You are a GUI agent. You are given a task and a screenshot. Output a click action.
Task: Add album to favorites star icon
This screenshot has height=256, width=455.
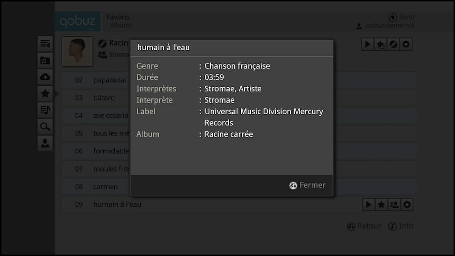click(x=380, y=44)
